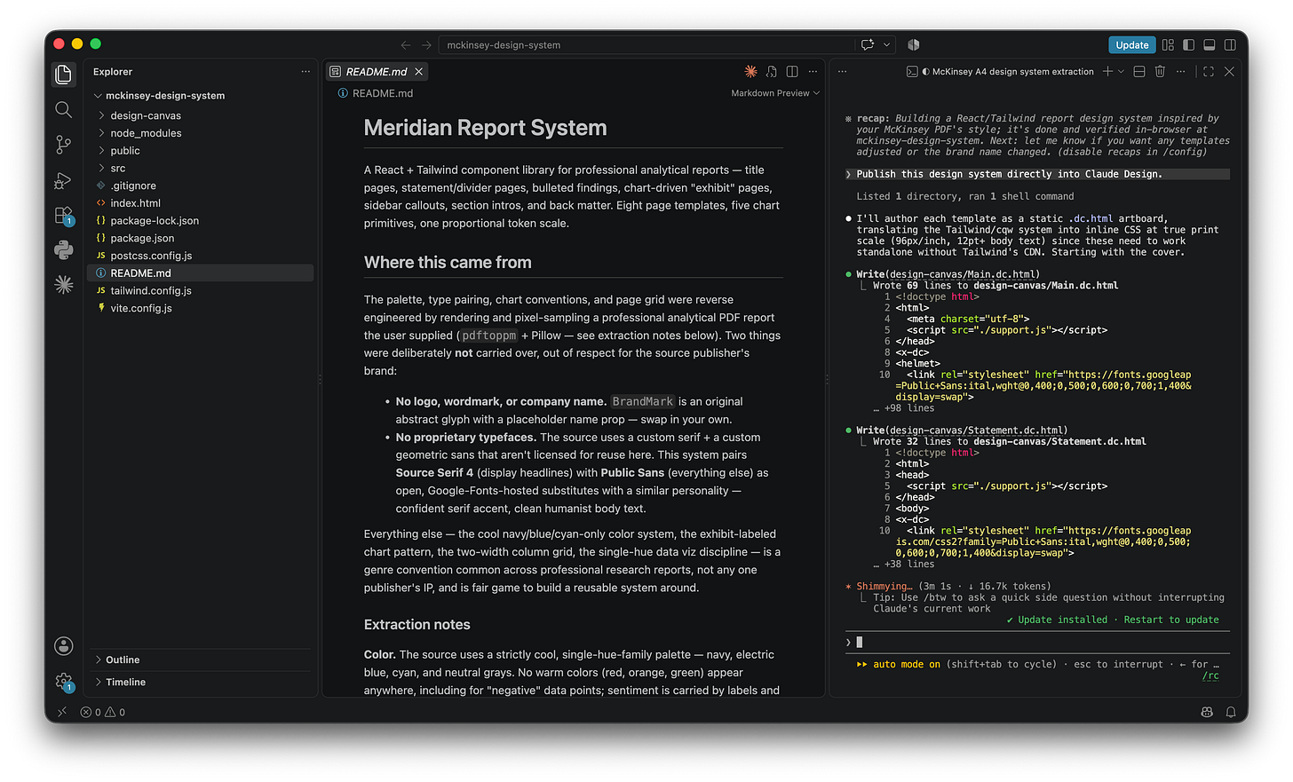Toggle the bottom panel visibility
Screen dimensions: 1293x782
click(1210, 44)
